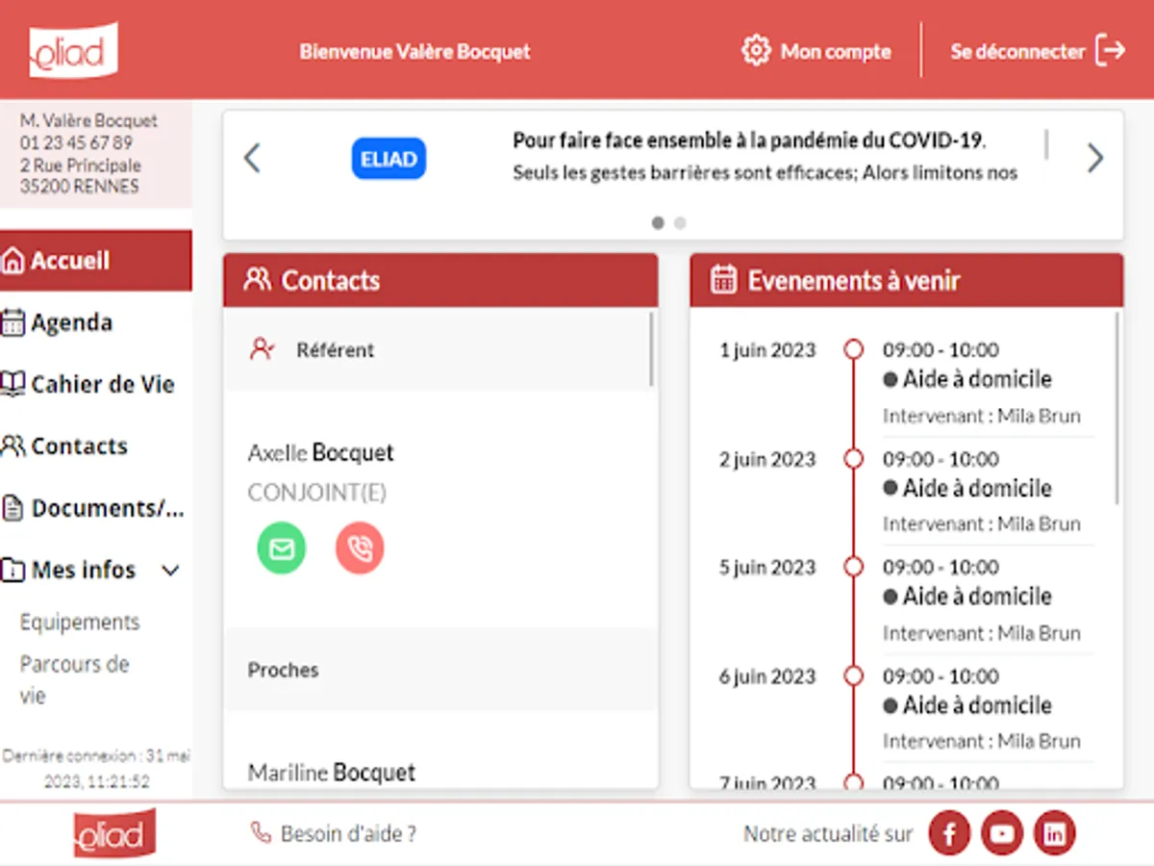Open the Accueil menu item

coord(96,261)
